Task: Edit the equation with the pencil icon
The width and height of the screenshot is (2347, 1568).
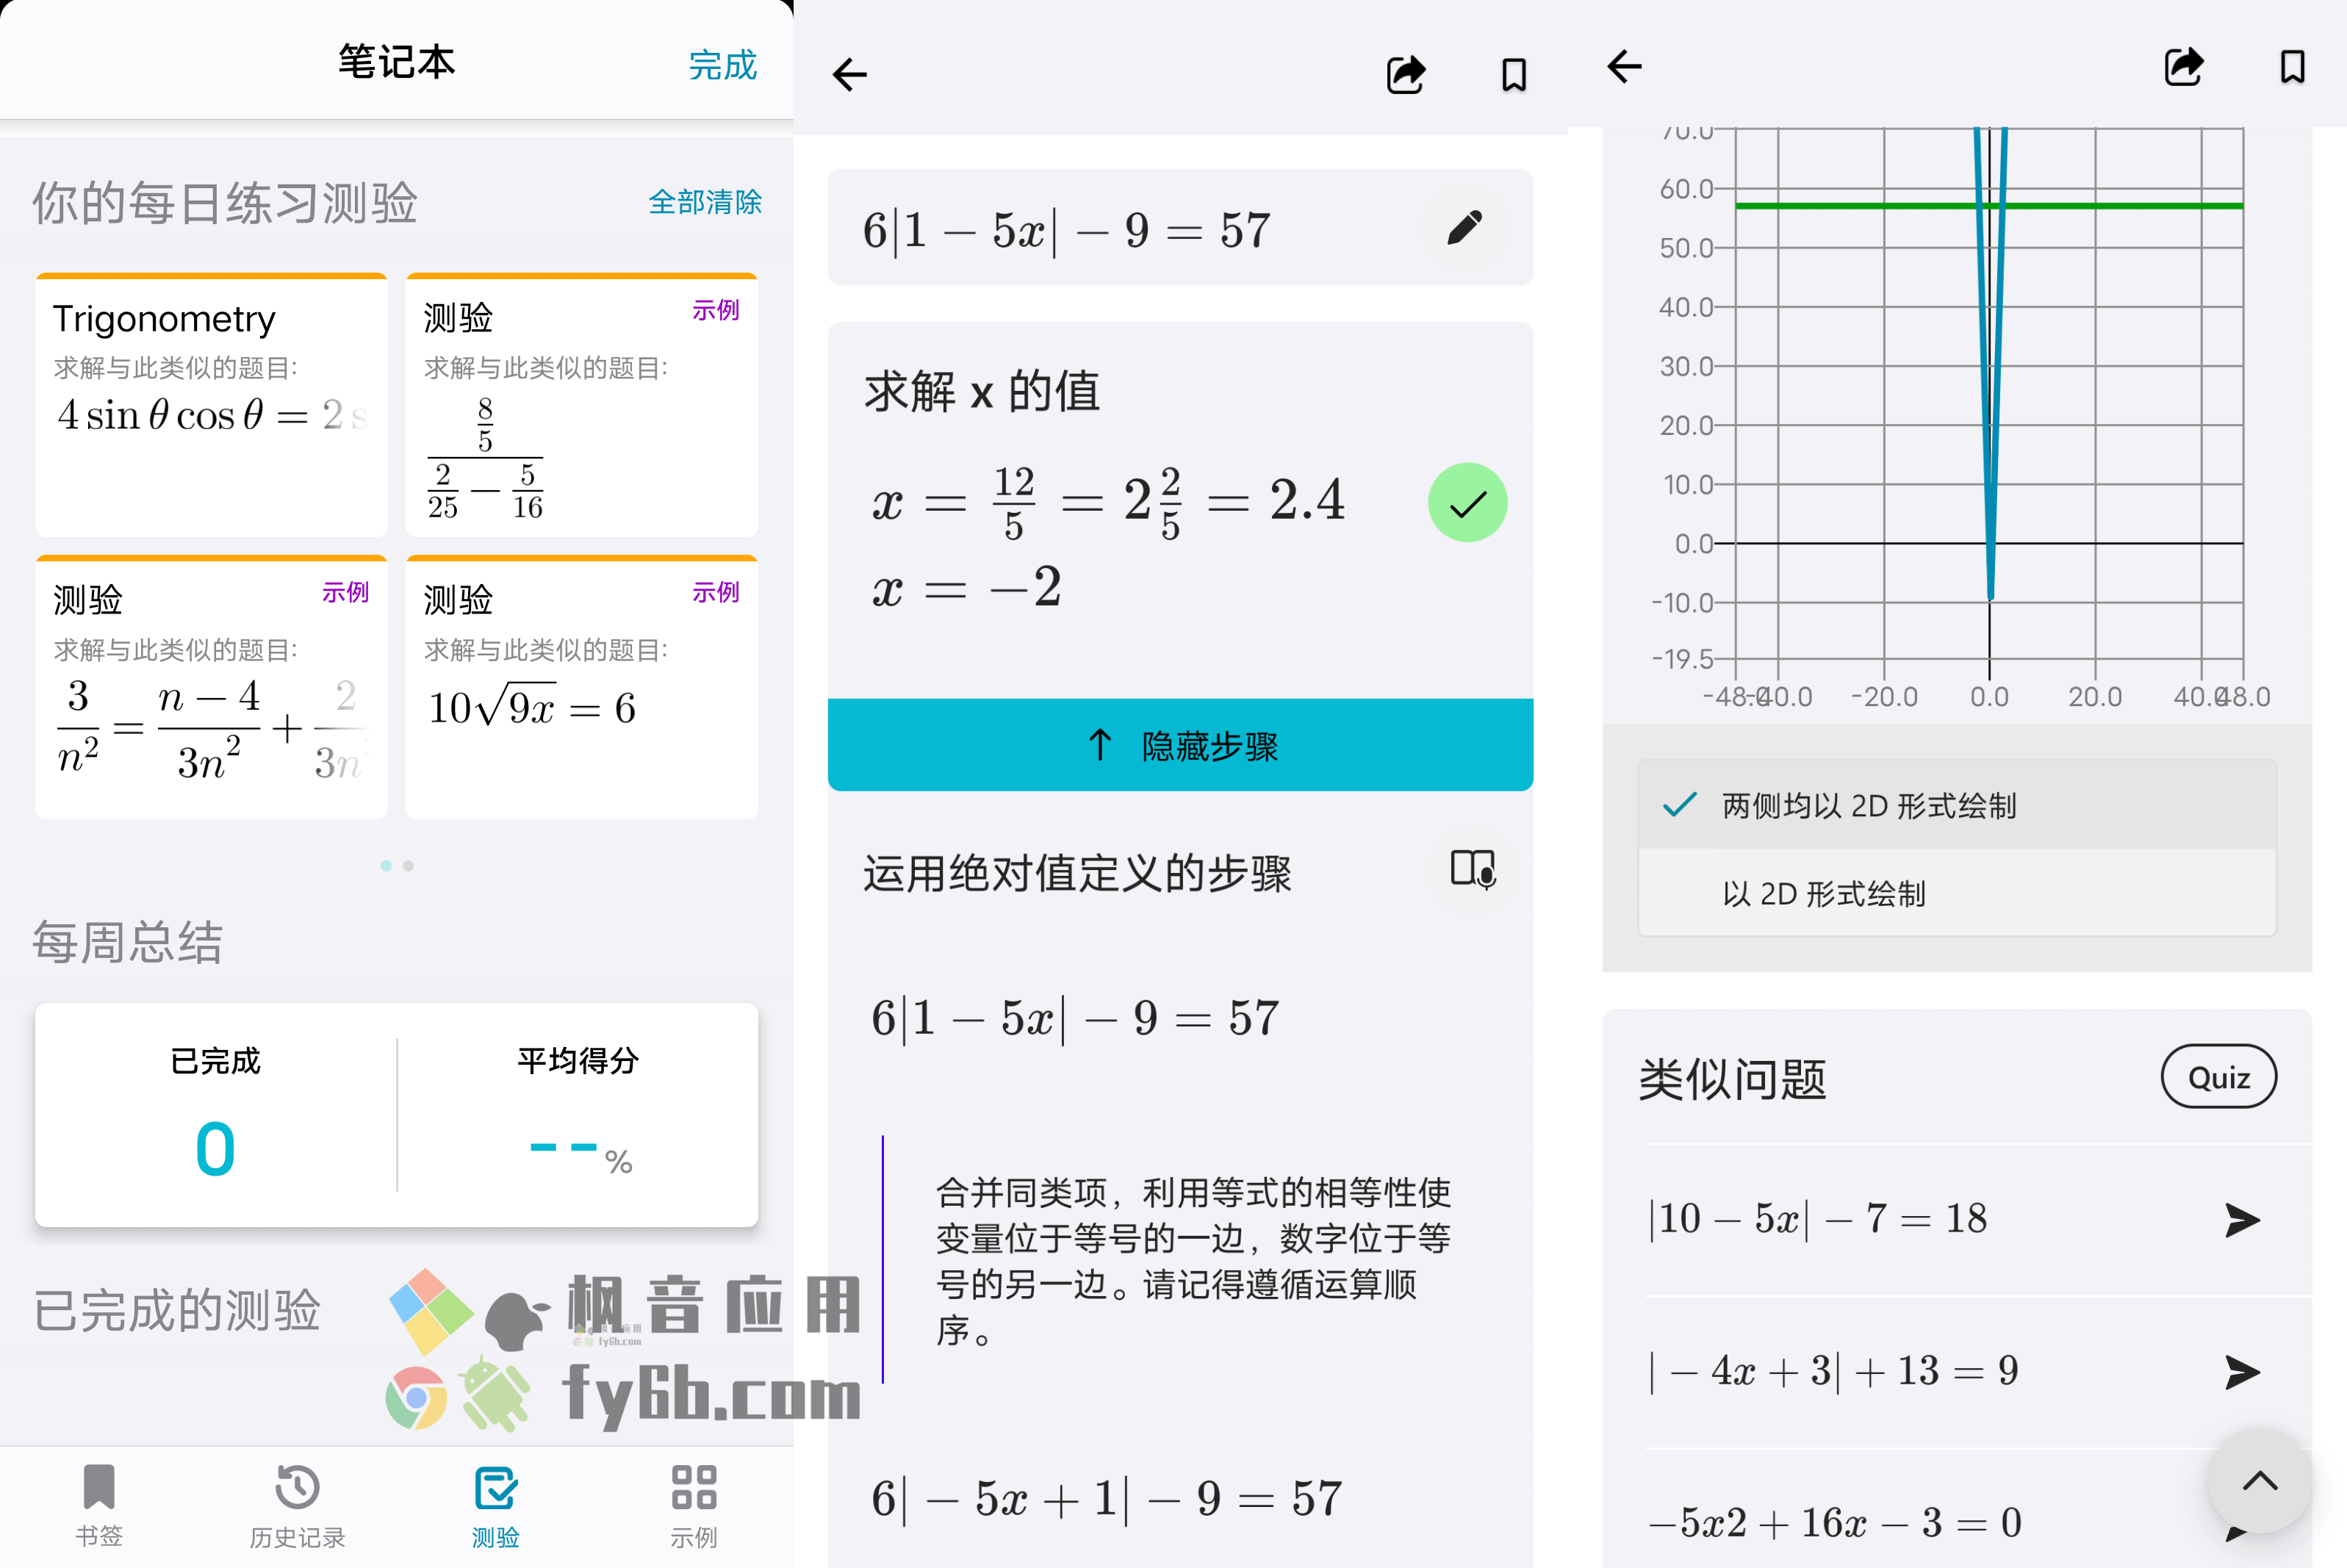Action: coord(1465,228)
